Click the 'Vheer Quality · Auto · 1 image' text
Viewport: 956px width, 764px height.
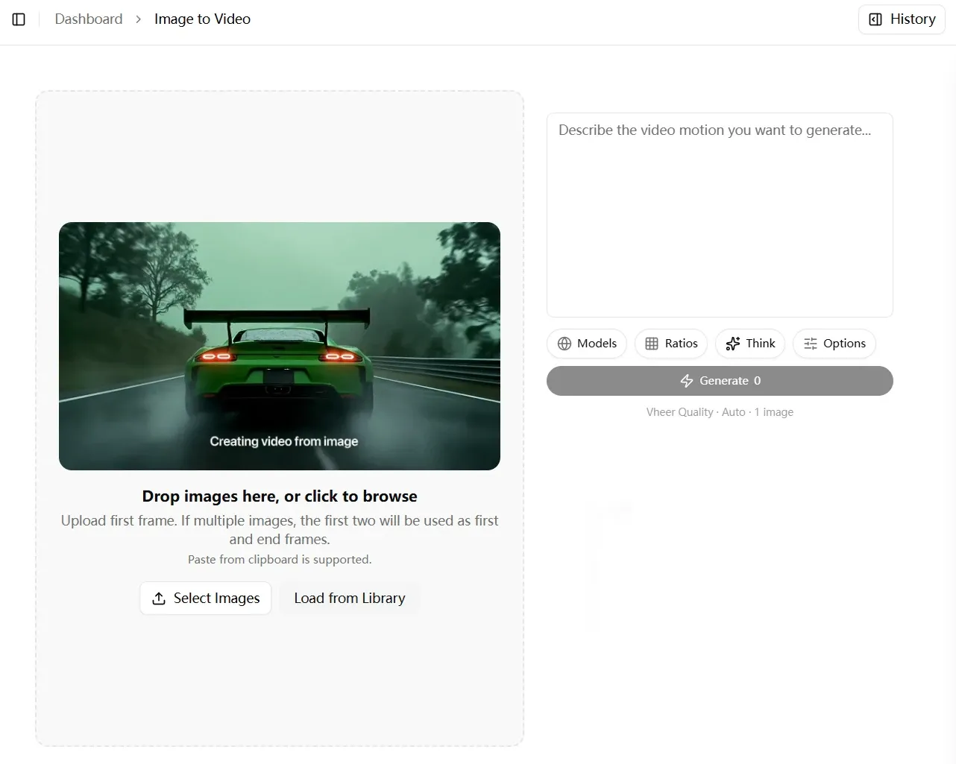pos(720,412)
